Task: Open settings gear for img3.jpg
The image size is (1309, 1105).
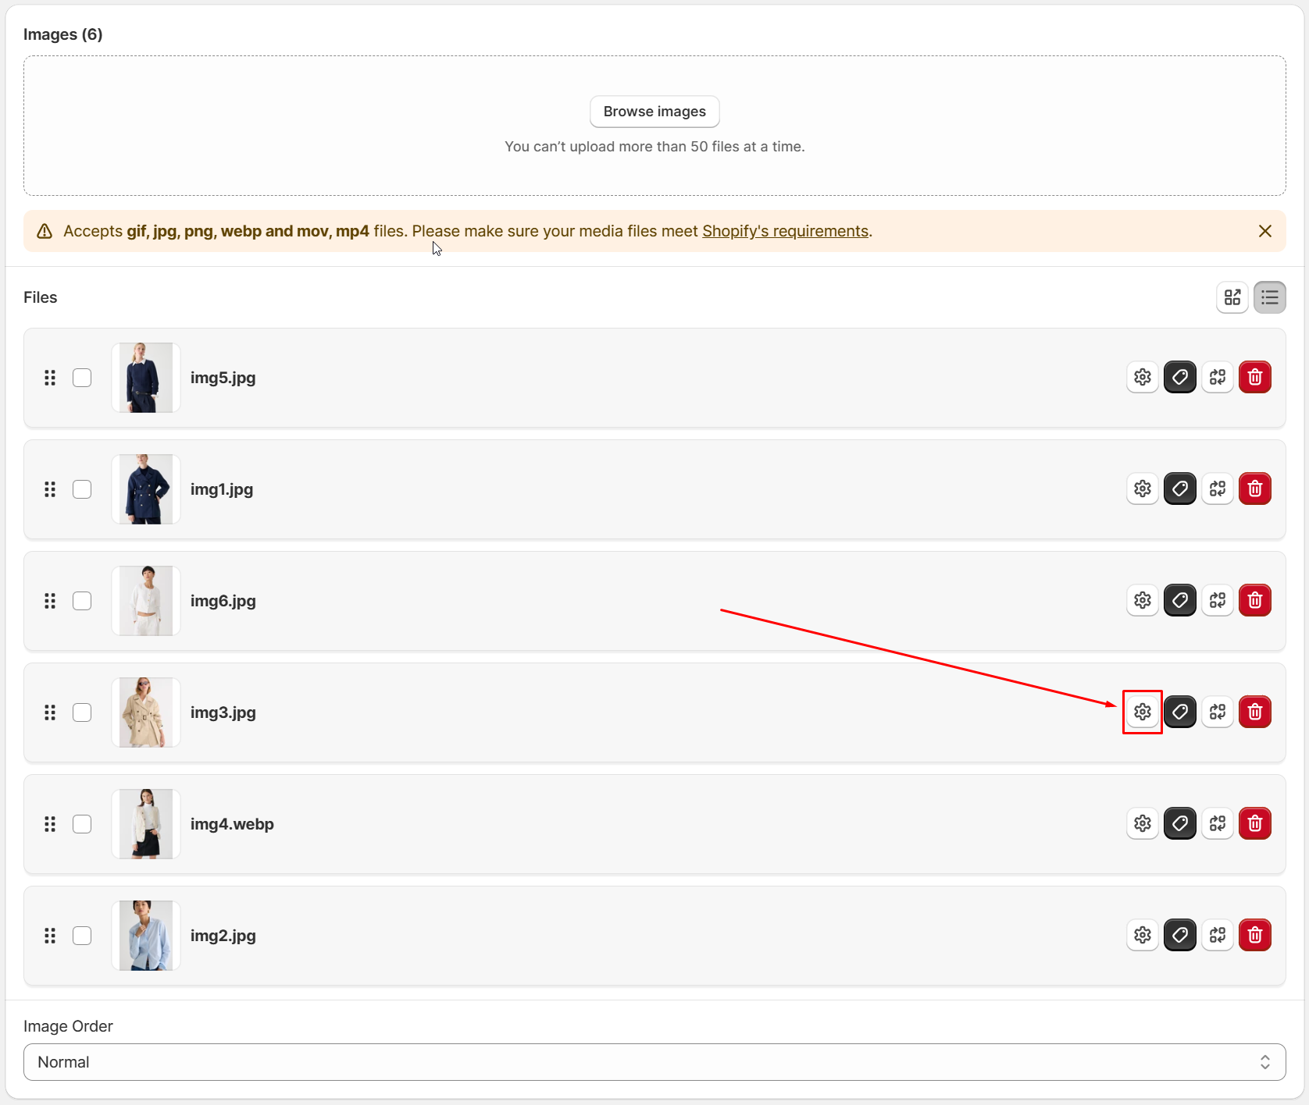Action: 1142,712
